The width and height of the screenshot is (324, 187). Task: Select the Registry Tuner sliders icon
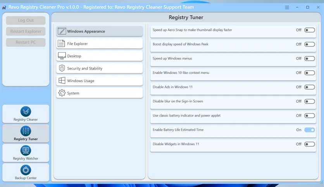coord(26,131)
